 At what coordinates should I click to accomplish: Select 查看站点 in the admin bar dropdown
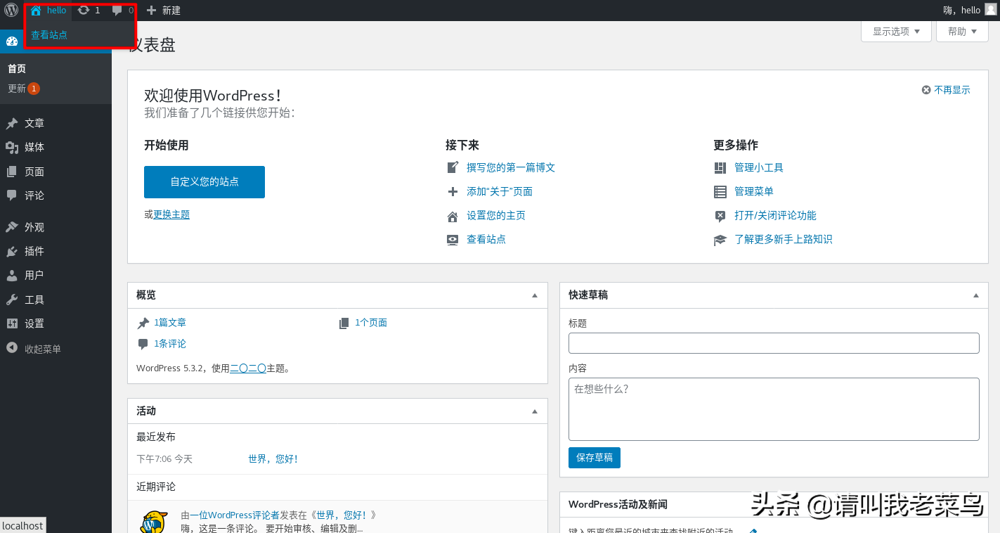49,34
